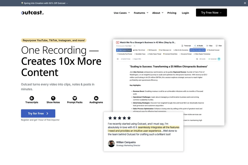248x165 pixels.
Task: Click the Strategy Marketing Director subtitle
Action: pyautogui.click(x=128, y=145)
